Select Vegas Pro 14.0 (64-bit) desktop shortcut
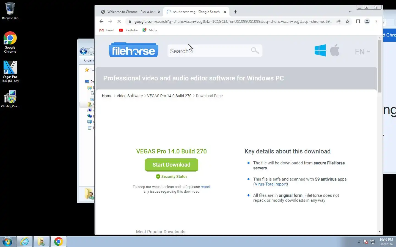396x247 pixels. (x=10, y=72)
